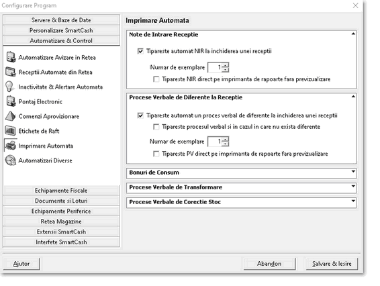Screen dimensions: 380x286
Task: Uncheck Tipareste automat NIR la inchiderea unei receptii
Action: tap(140, 51)
